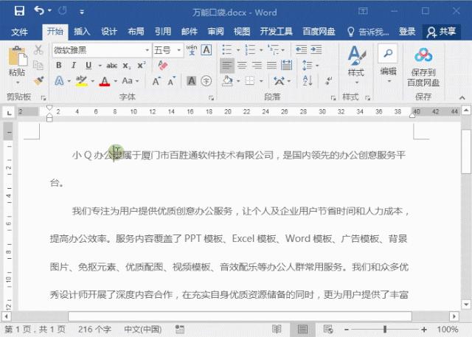This screenshot has height=337, width=472.
Task: Click the Copy icon in clipboard group
Action: tap(38, 66)
